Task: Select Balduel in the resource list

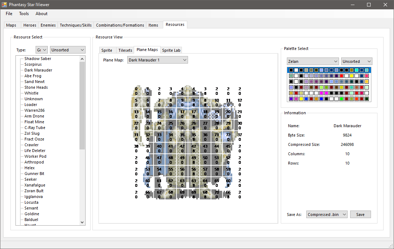Action: click(31, 220)
